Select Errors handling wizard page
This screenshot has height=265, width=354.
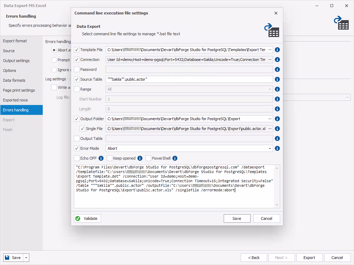[x=22, y=110]
